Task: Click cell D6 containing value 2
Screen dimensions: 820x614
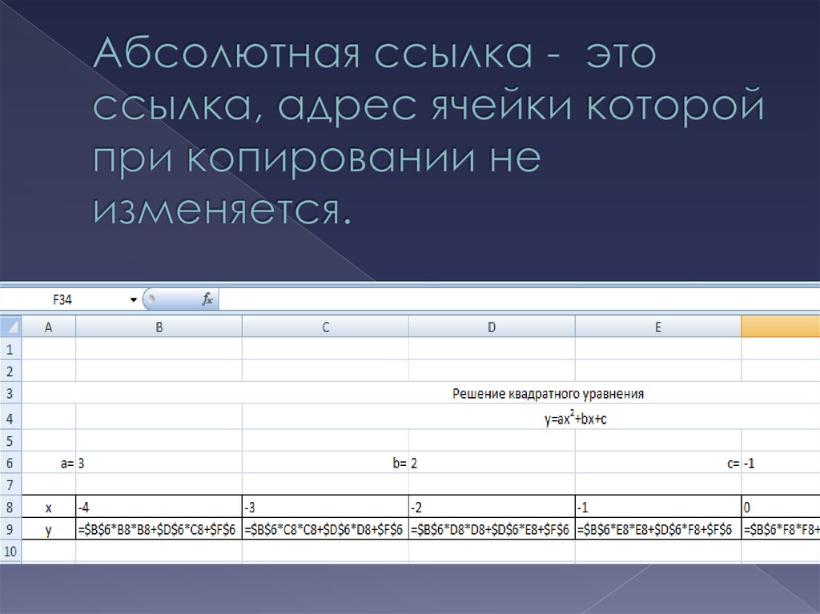Action: [492, 463]
